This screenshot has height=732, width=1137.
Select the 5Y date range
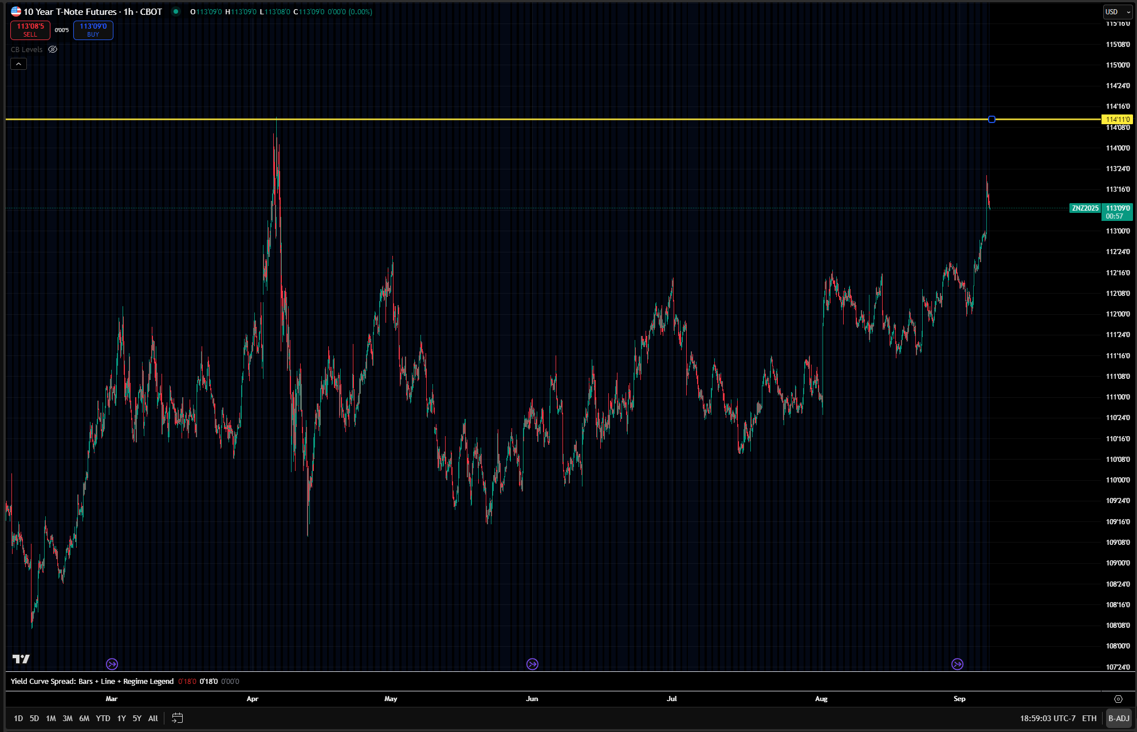point(137,718)
